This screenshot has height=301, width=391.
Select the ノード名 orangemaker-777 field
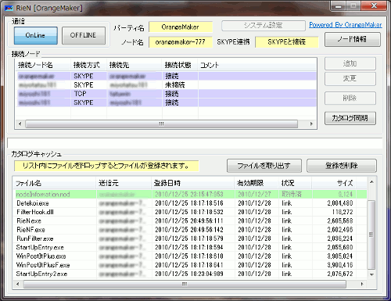click(181, 42)
